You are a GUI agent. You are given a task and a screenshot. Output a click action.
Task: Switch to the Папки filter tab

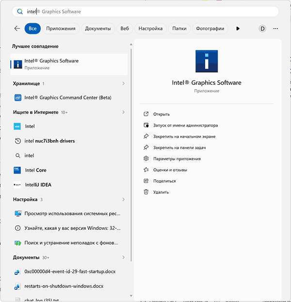coord(179,29)
